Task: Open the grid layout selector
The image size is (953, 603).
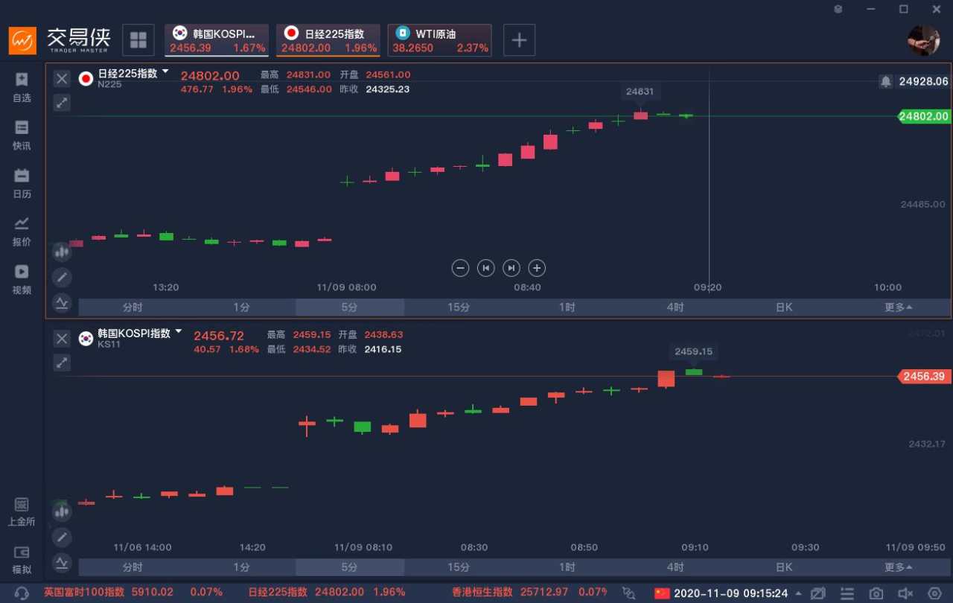Action: 138,40
